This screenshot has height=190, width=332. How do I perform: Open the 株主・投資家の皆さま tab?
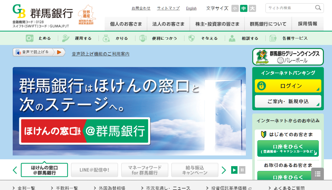pyautogui.click(x=217, y=24)
